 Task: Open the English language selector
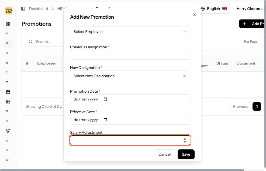(x=213, y=9)
